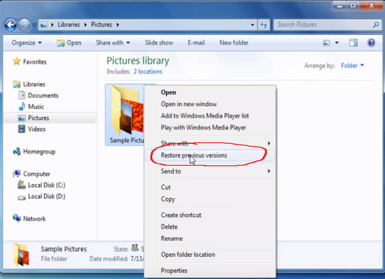This screenshot has height=279, width=385.
Task: Choose Rename from the context menu
Action: point(210,239)
